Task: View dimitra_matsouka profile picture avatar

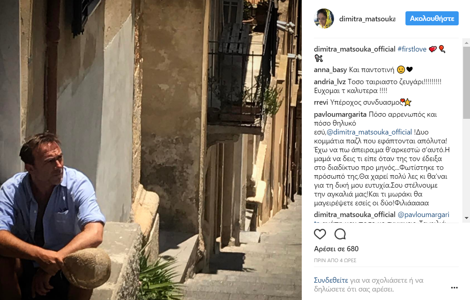Action: 324,19
